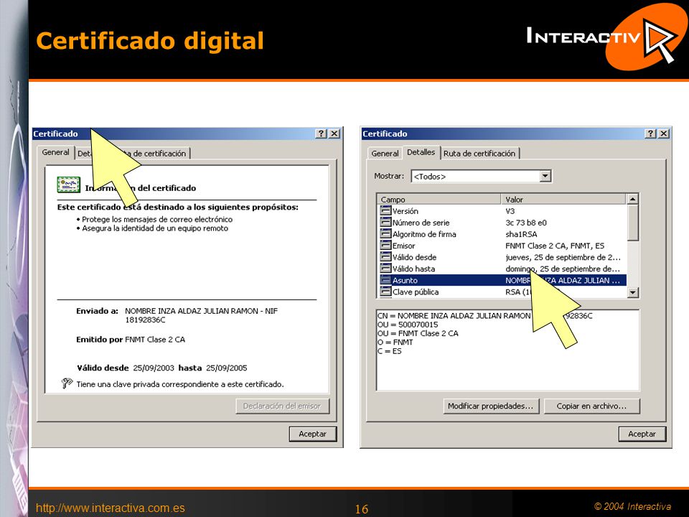
Task: Click the private key icon in the General window
Action: (x=67, y=383)
